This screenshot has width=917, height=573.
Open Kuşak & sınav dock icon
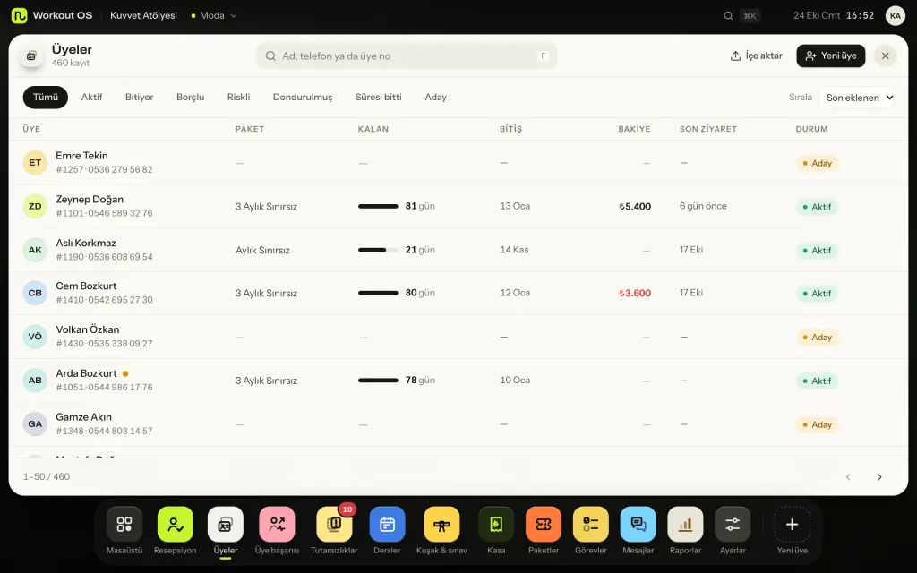tap(441, 525)
